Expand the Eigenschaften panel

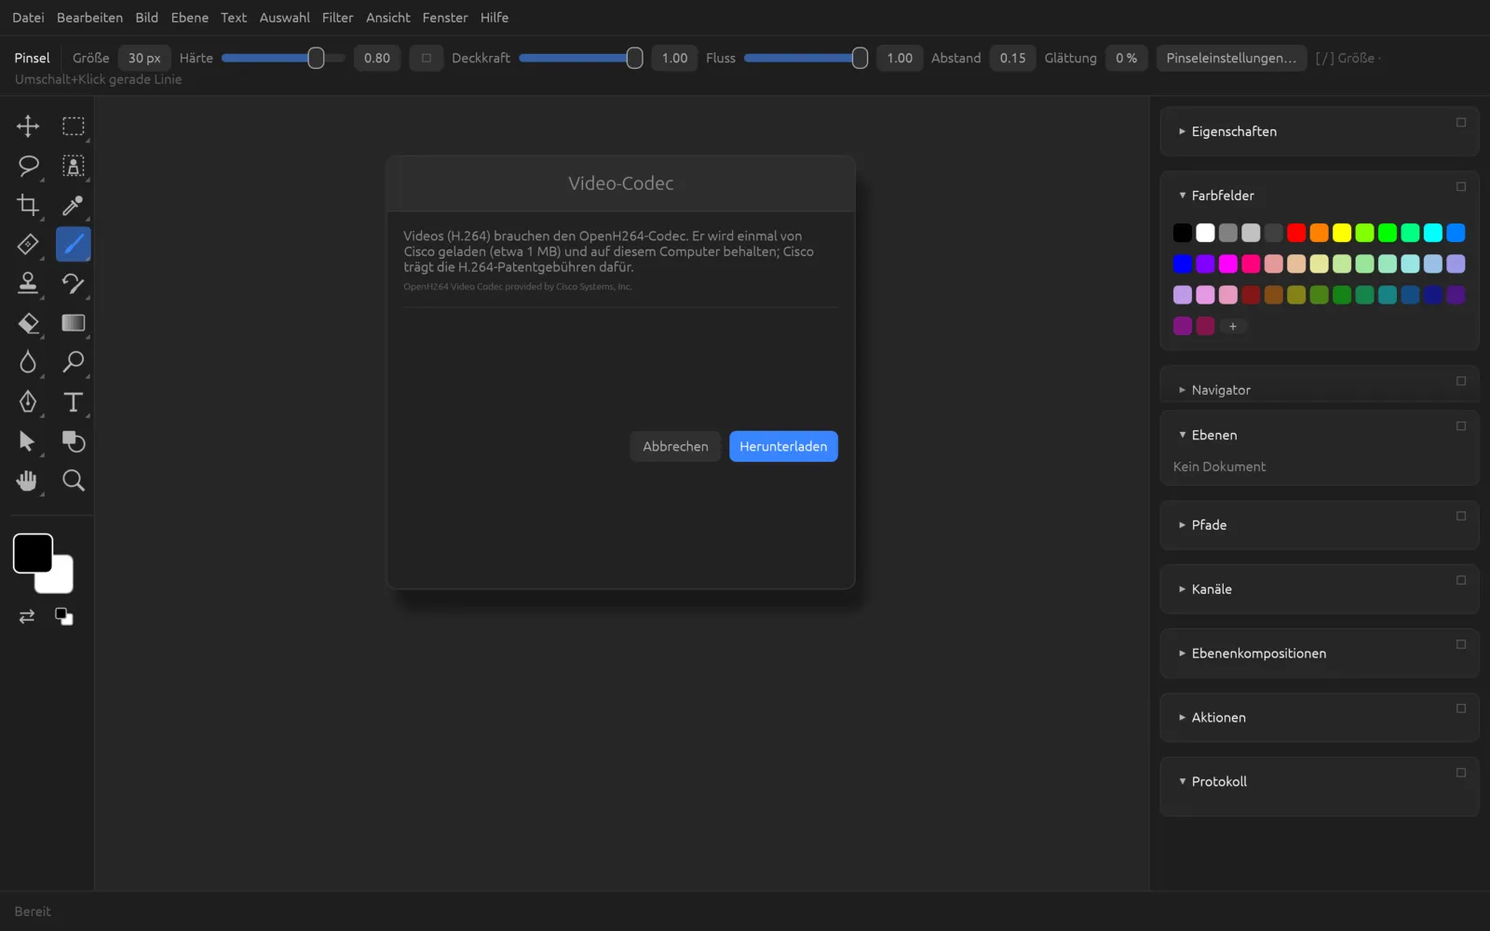click(1182, 131)
